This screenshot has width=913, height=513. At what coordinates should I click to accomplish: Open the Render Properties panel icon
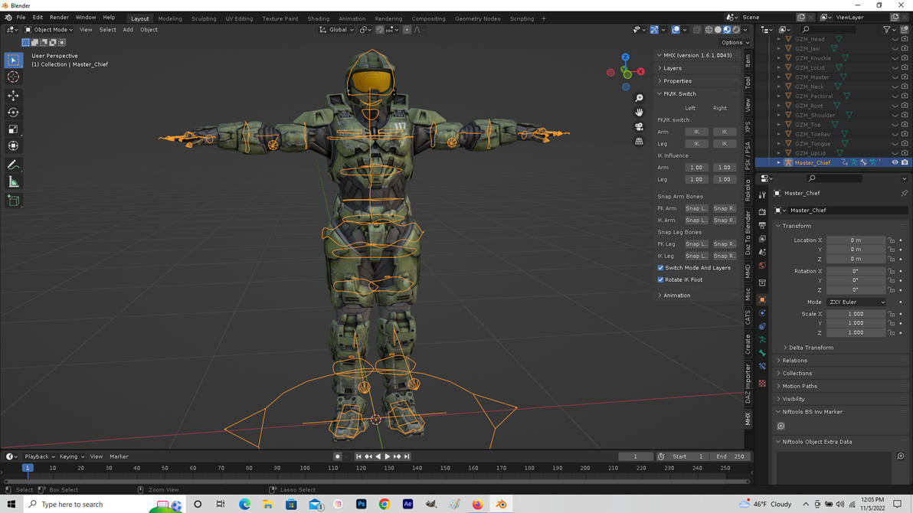[762, 212]
